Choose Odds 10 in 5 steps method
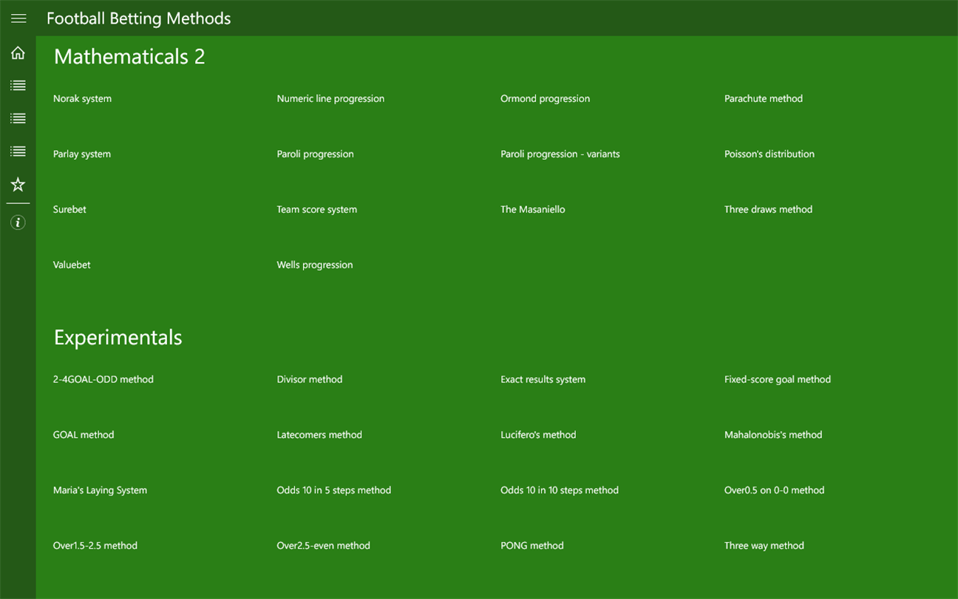The width and height of the screenshot is (958, 599). [x=333, y=490]
